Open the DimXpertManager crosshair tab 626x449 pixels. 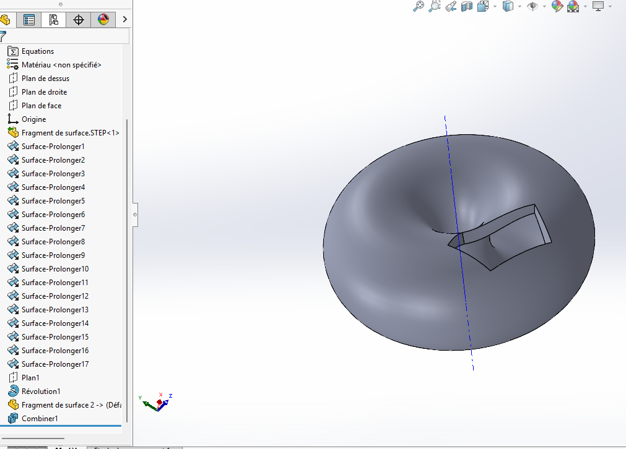(x=79, y=20)
